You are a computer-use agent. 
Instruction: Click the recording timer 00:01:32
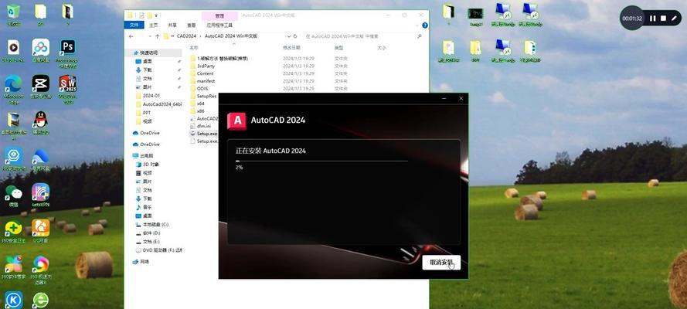pos(632,19)
